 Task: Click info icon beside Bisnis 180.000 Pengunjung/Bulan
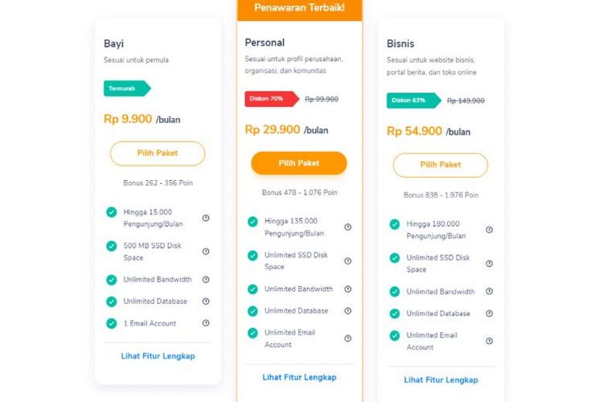(489, 230)
